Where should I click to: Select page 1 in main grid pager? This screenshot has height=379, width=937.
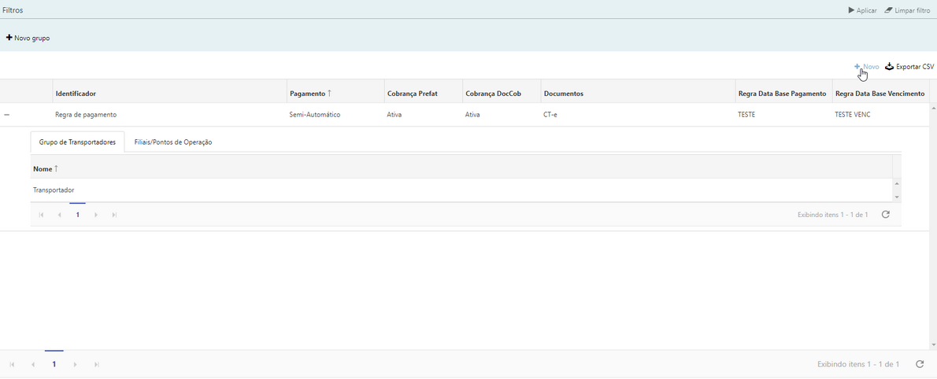(x=54, y=365)
